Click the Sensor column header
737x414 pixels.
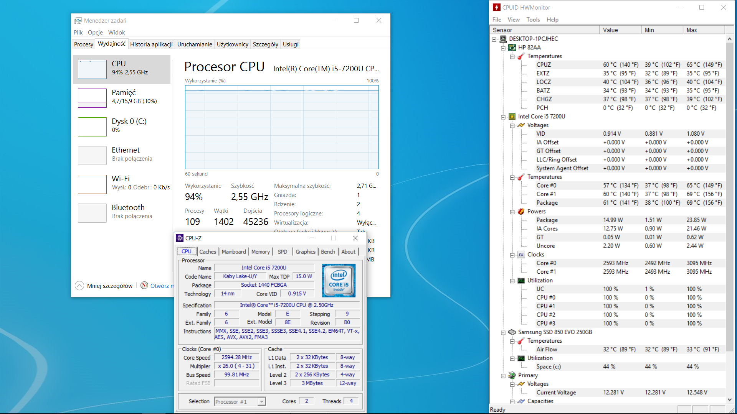point(545,30)
